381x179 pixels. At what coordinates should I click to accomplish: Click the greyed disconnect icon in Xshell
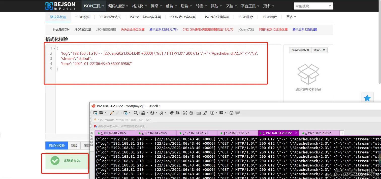[x=117, y=113]
